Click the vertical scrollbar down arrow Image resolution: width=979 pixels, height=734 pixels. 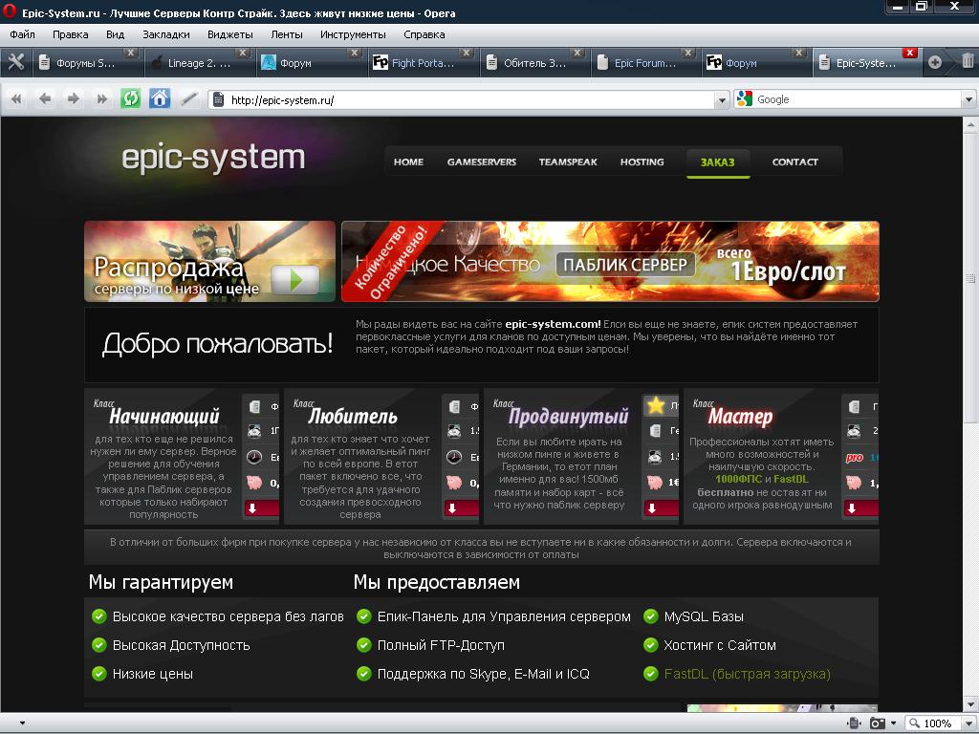coord(971,705)
